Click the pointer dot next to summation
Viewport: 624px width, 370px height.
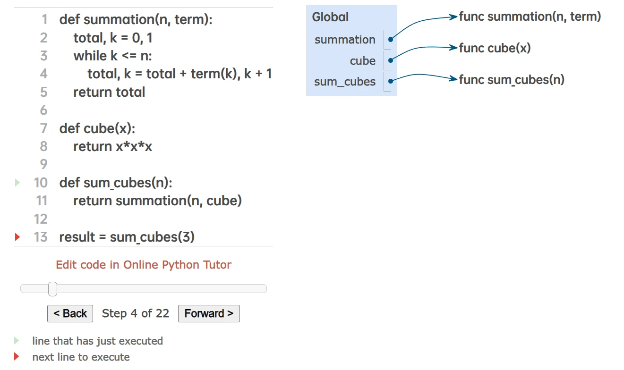coord(391,40)
